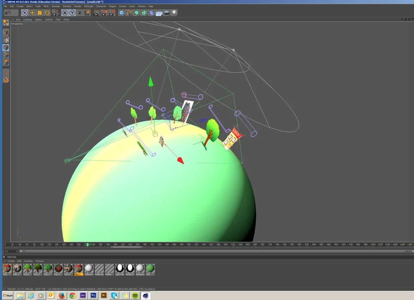This screenshot has width=414, height=300.
Task: Open the NURBS generators icon
Action: 137,13
